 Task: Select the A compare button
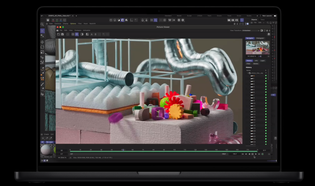coord(92,34)
